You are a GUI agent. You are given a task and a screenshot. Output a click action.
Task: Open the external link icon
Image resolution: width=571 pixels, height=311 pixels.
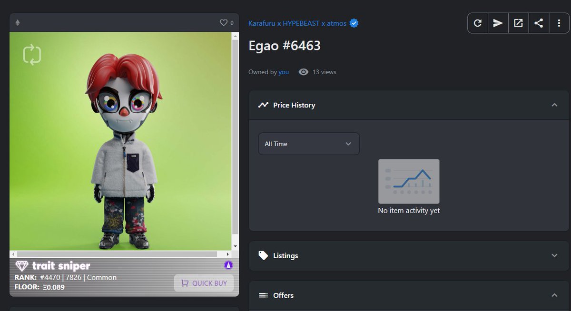point(518,23)
